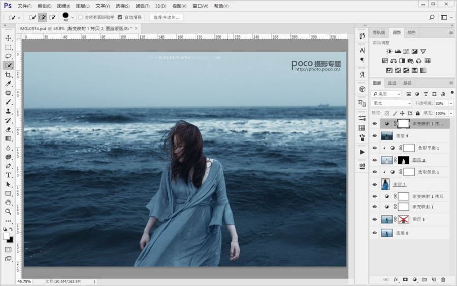
Task: Click the delete layer trash icon
Action: point(443,279)
